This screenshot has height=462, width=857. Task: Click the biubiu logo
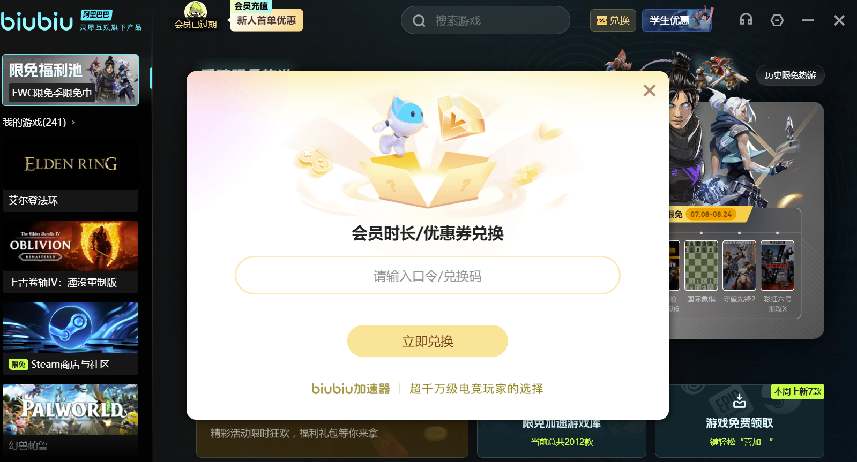(x=36, y=21)
